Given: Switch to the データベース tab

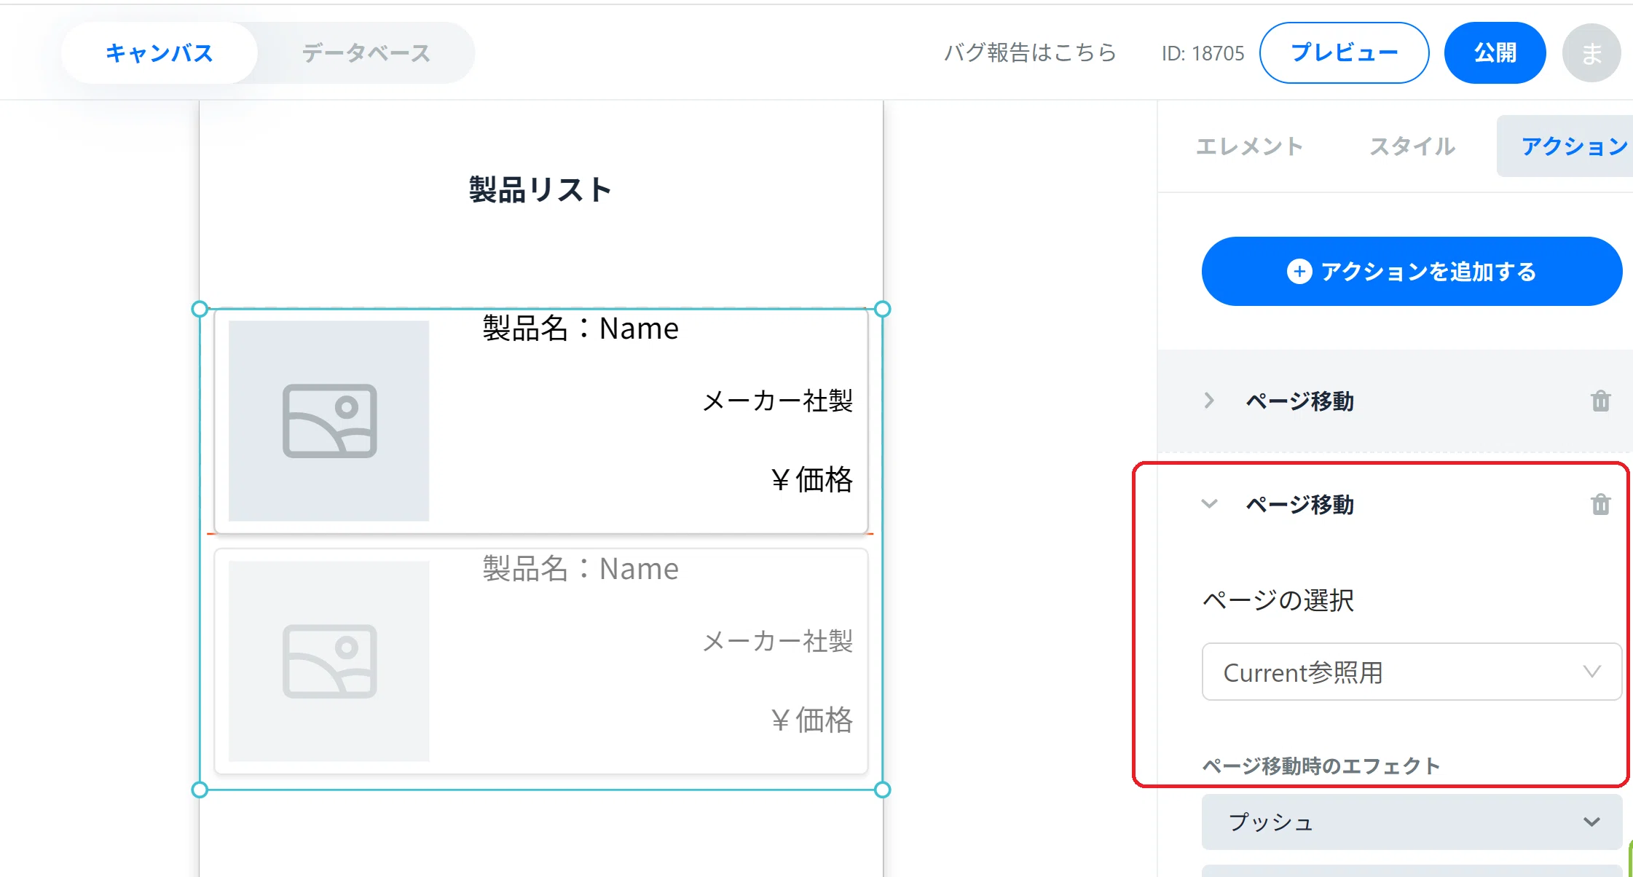Looking at the screenshot, I should point(366,52).
